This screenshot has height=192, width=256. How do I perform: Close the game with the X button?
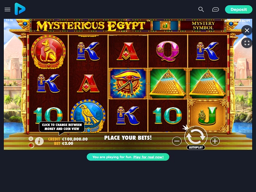[x=247, y=30]
